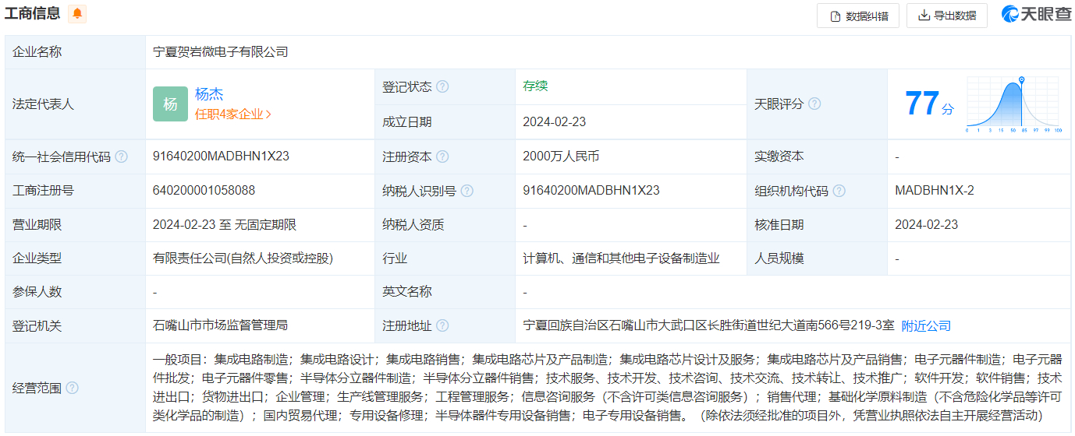
Task: Open legal representative 杨杰 profile link
Action: pyautogui.click(x=209, y=94)
